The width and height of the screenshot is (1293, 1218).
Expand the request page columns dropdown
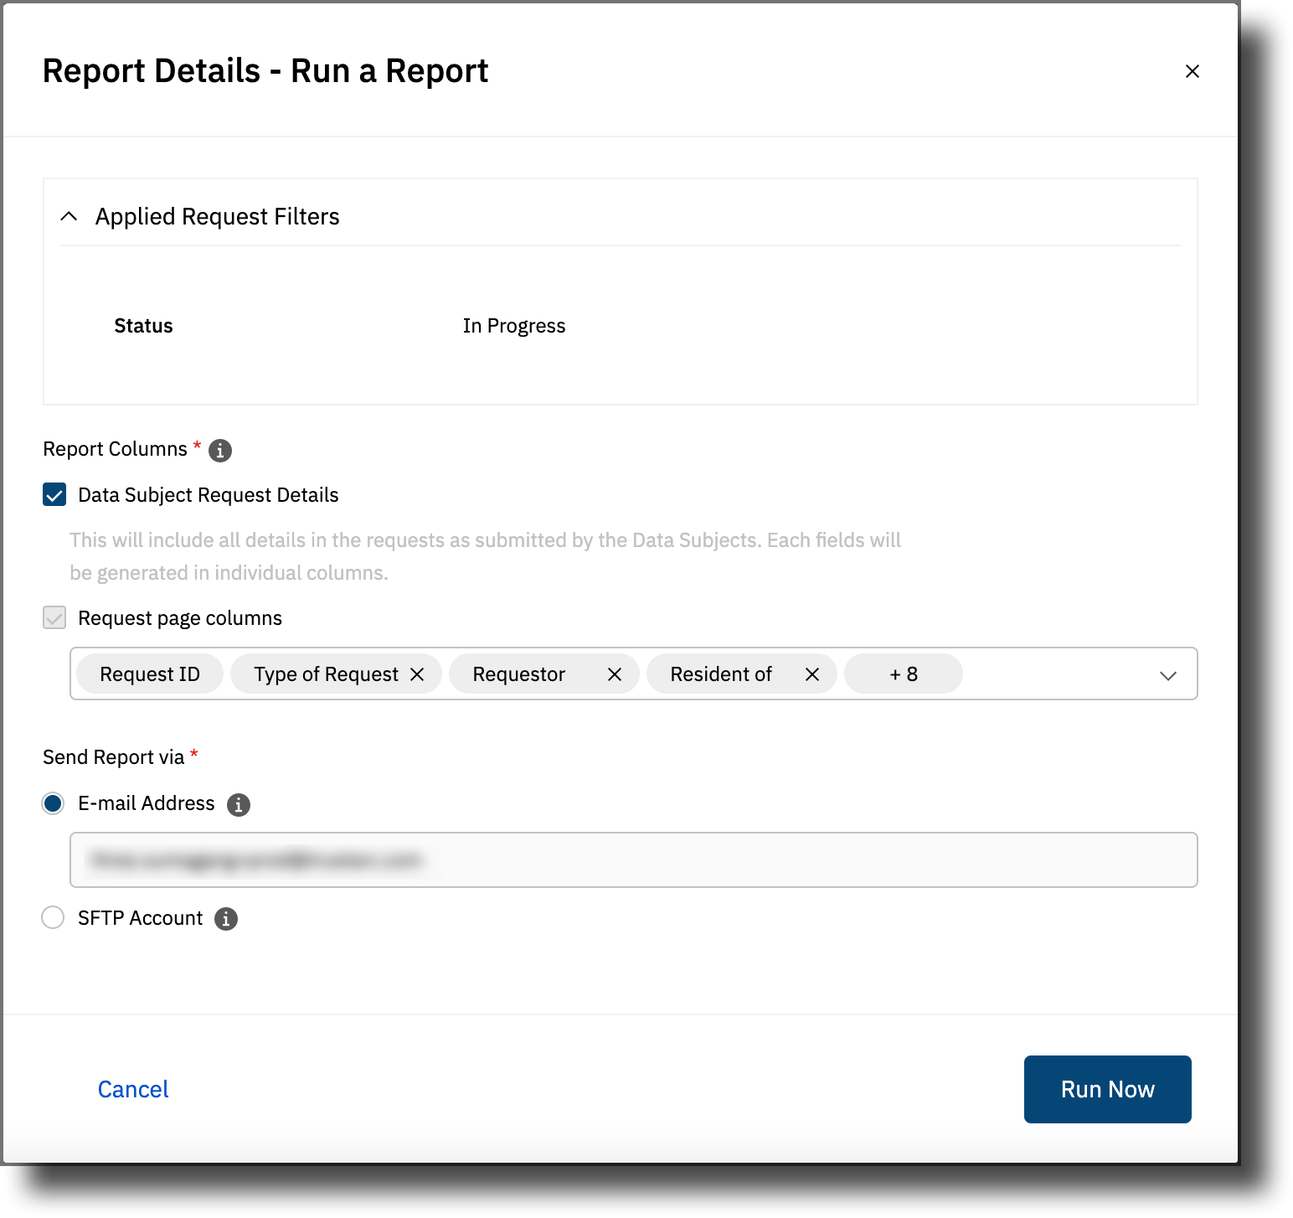pyautogui.click(x=1168, y=675)
